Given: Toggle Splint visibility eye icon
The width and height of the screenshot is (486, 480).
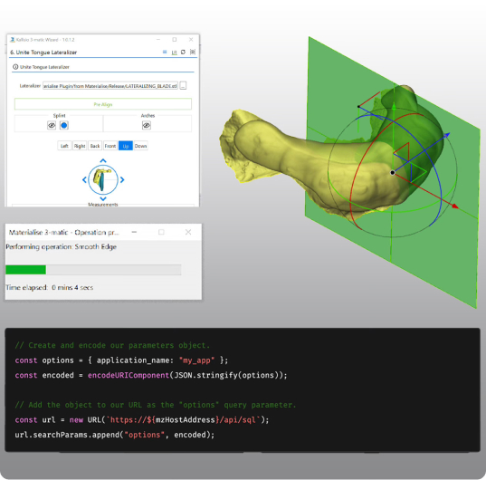Looking at the screenshot, I should 52,125.
